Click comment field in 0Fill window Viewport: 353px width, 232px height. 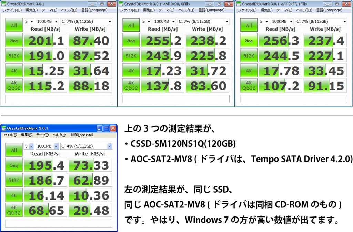click(176, 99)
